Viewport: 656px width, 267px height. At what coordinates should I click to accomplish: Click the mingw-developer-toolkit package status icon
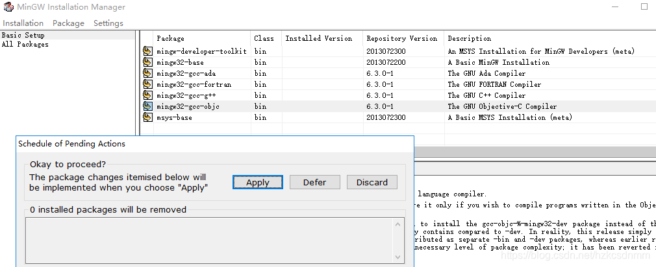click(x=147, y=51)
